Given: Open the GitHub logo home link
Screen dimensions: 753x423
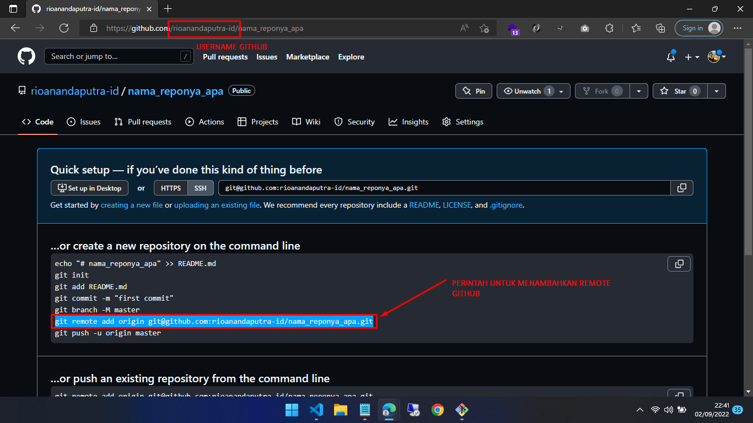Looking at the screenshot, I should pyautogui.click(x=26, y=57).
